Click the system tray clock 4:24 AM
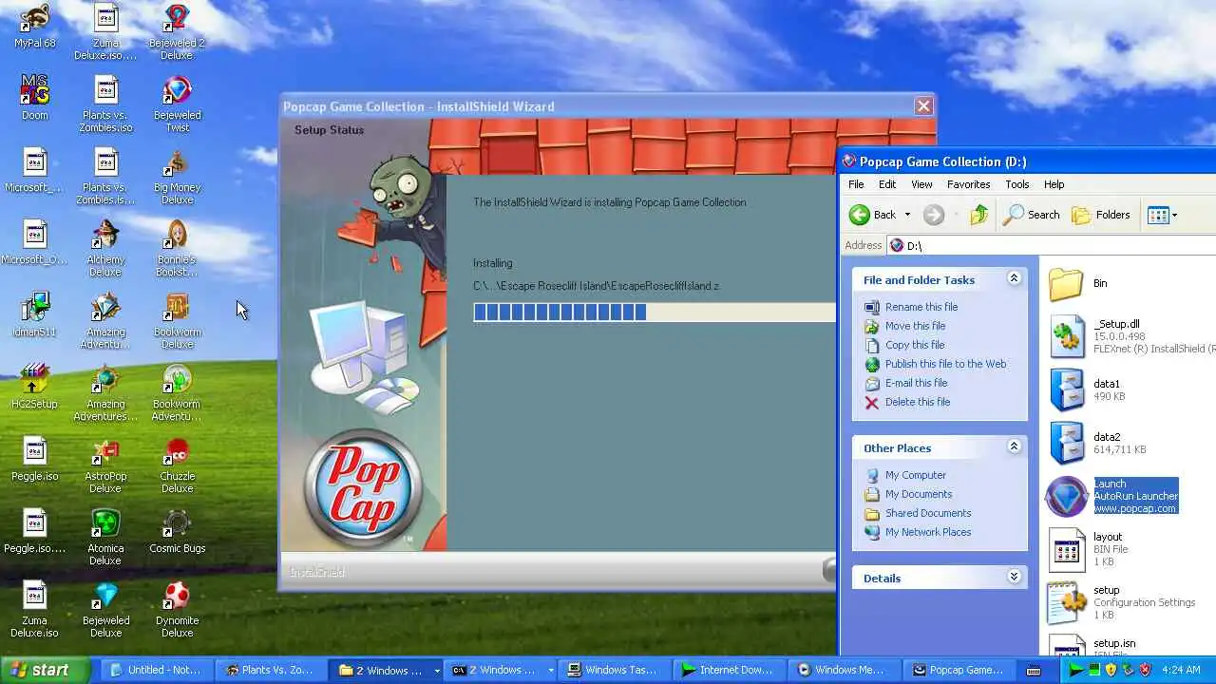1216x684 pixels. [1181, 670]
